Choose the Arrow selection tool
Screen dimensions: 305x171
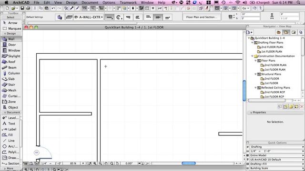[11, 23]
